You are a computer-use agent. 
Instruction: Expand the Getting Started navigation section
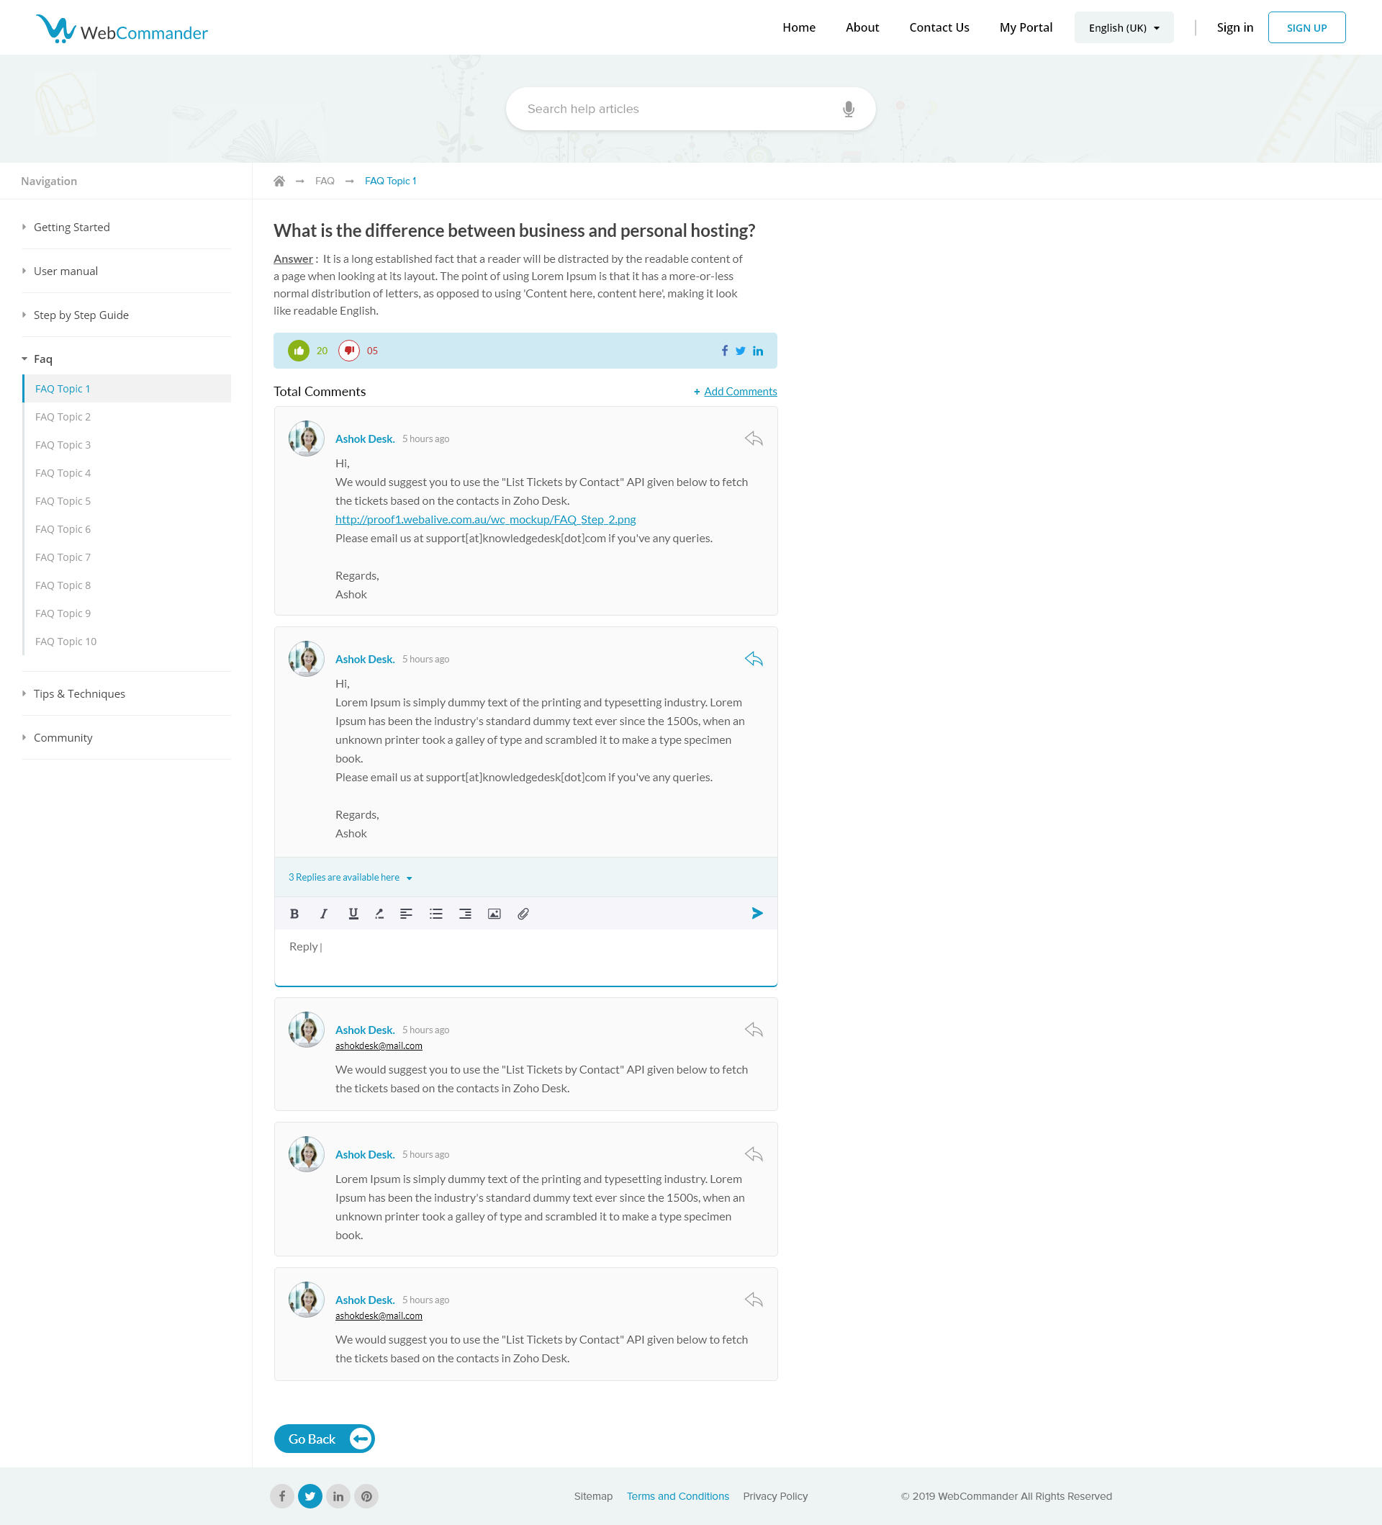(x=72, y=227)
